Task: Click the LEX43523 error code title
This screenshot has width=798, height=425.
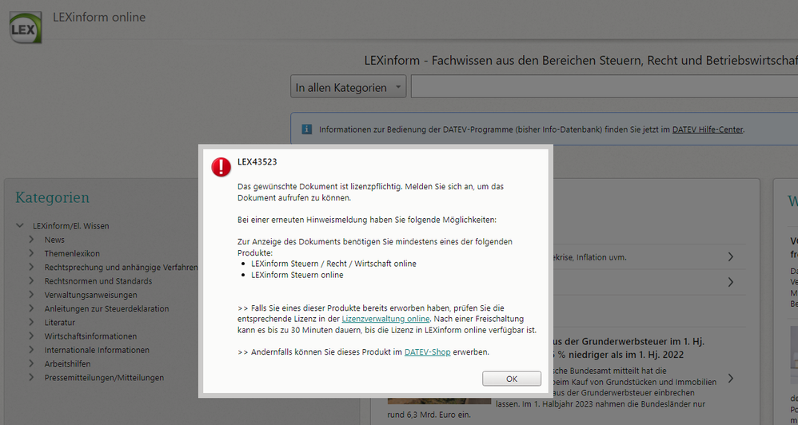Action: coord(257,162)
